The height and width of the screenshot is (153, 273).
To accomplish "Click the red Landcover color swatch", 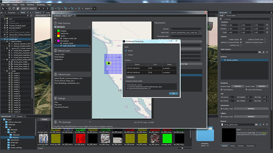I will [58, 33].
